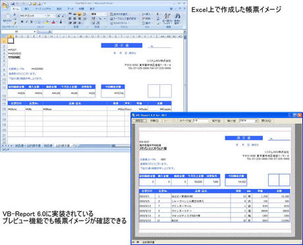Click the highlighted middle-align icon
The height and width of the screenshot is (245, 303).
(79, 14)
